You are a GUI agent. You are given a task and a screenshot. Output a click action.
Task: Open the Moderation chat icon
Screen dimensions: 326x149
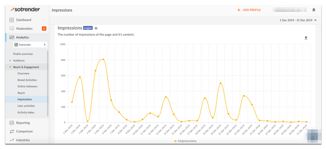click(12, 28)
